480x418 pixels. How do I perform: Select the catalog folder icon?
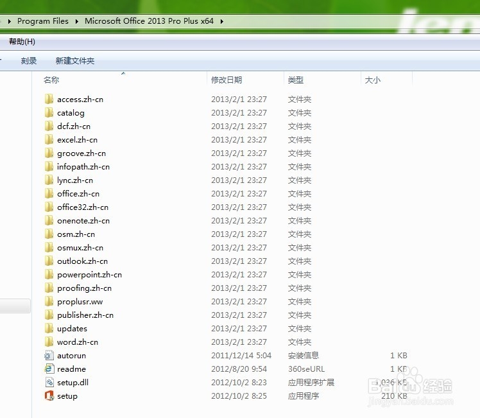[49, 112]
